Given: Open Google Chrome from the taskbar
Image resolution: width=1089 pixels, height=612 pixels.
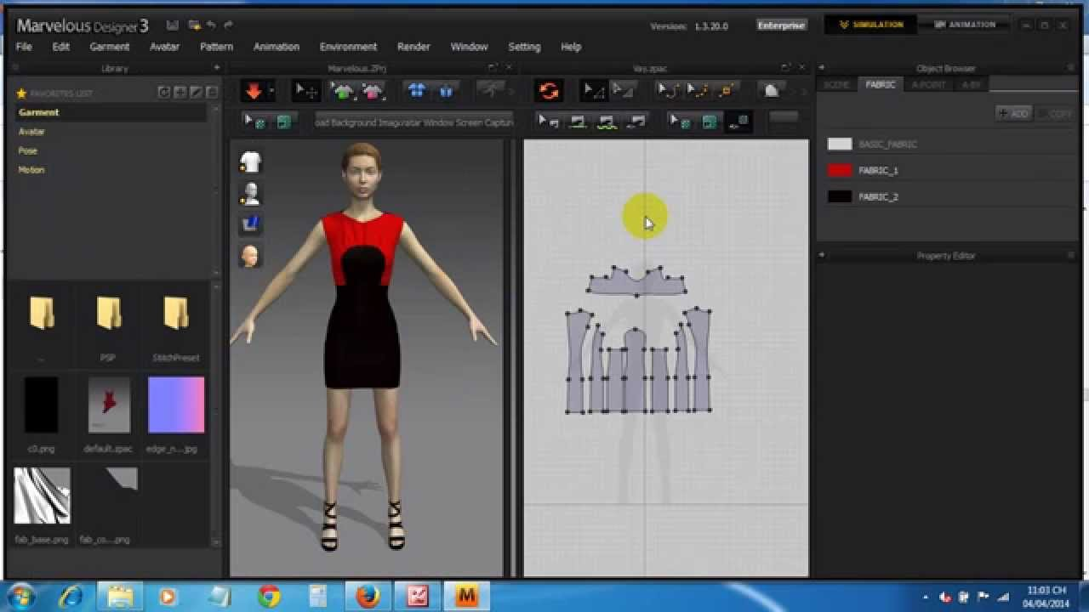Looking at the screenshot, I should click(x=269, y=596).
